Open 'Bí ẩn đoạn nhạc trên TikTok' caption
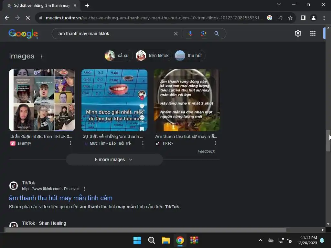This screenshot has width=331, height=248. [41, 137]
